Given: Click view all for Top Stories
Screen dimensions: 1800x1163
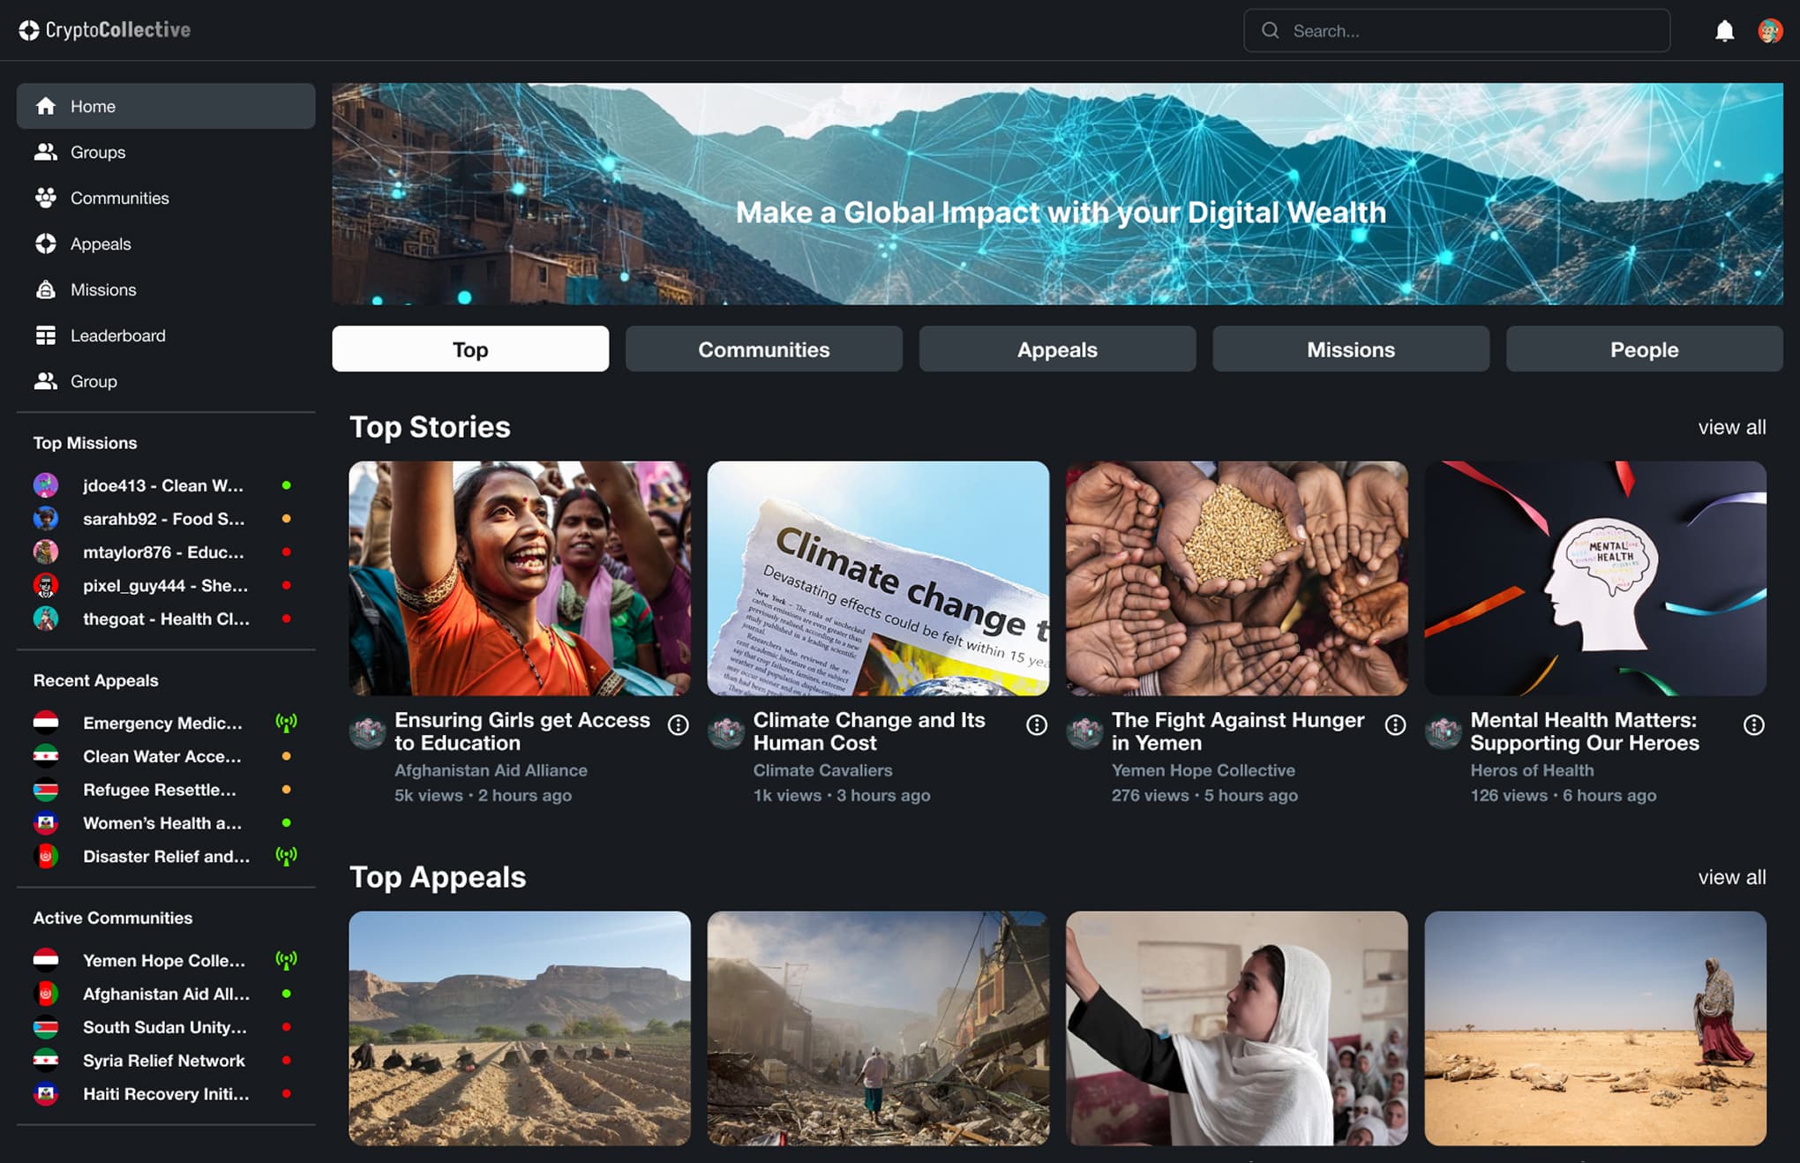Looking at the screenshot, I should point(1731,427).
